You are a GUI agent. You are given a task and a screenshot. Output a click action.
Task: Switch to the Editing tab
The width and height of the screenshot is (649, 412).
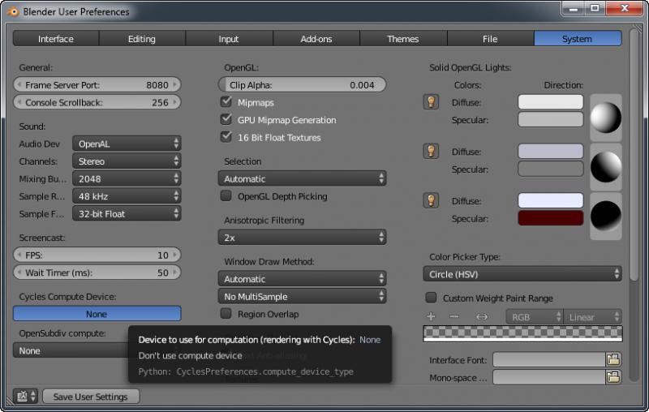tap(142, 38)
